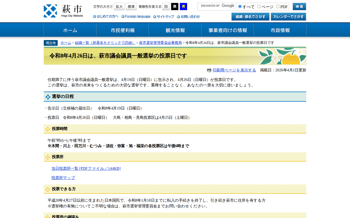Set background color to 白 (white)

pos(166,6)
